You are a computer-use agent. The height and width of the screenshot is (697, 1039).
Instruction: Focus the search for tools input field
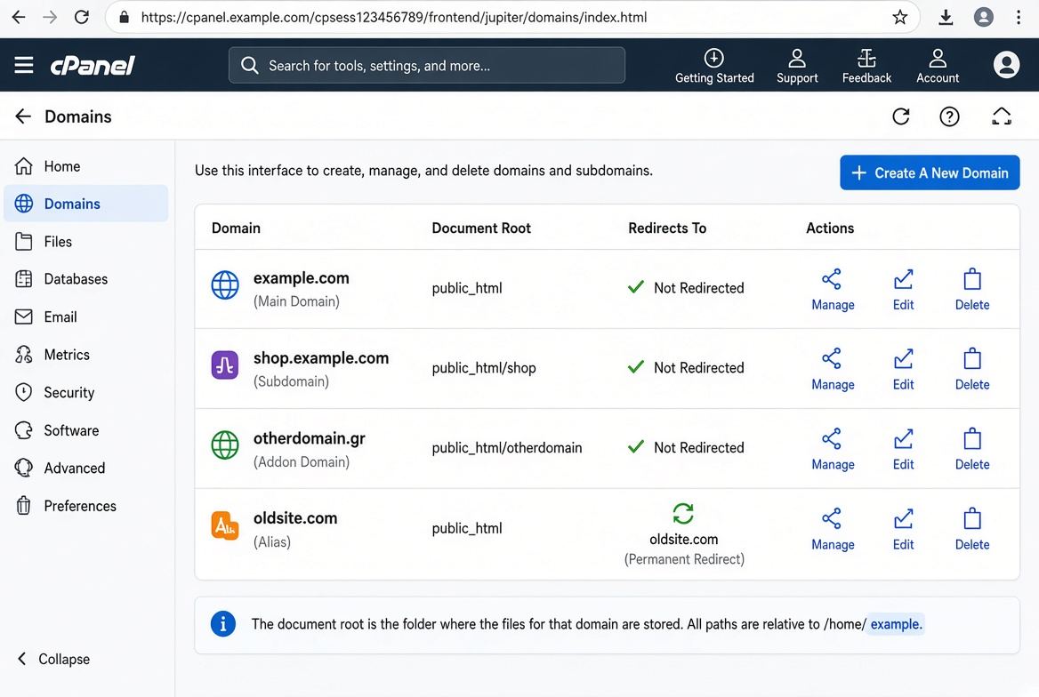tap(427, 65)
